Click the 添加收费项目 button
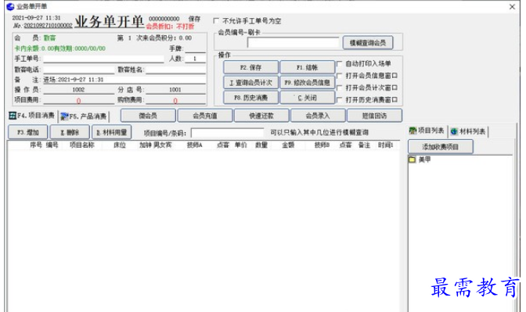Screen dimensions: 526x312 [x=441, y=147]
